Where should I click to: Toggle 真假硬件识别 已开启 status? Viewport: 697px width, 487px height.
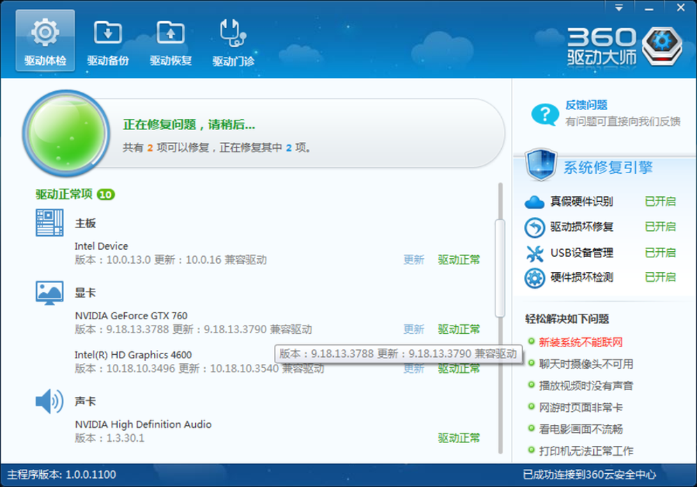click(660, 201)
